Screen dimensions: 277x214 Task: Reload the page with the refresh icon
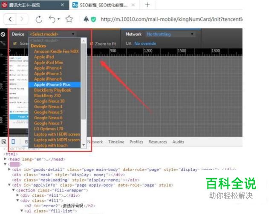(x=39, y=19)
